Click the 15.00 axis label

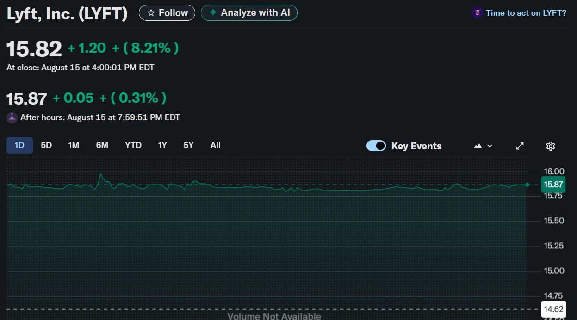(x=554, y=271)
